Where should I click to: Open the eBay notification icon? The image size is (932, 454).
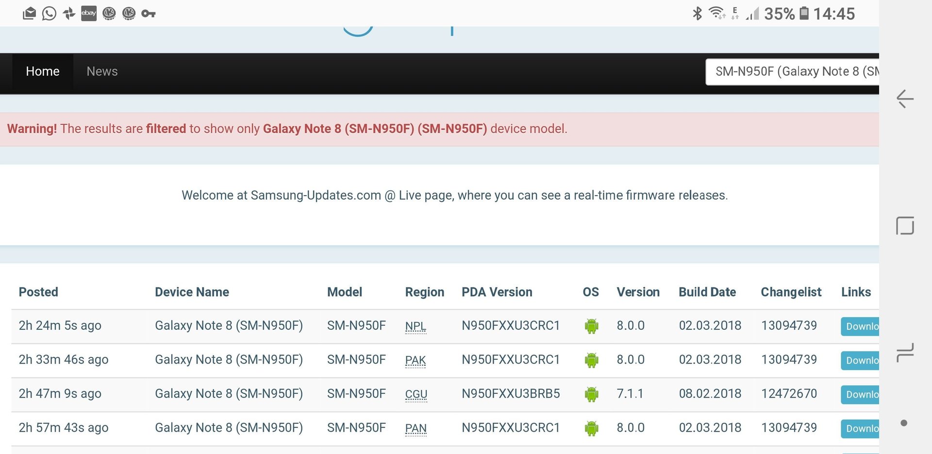coord(89,13)
